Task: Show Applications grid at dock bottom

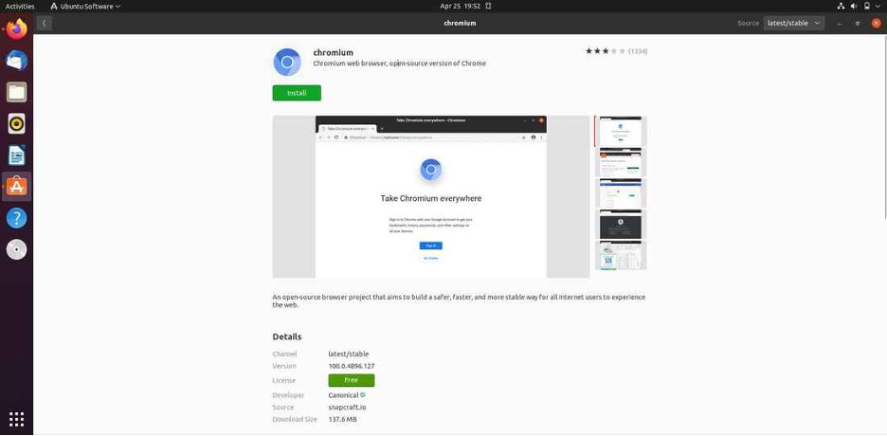Action: pos(16,418)
